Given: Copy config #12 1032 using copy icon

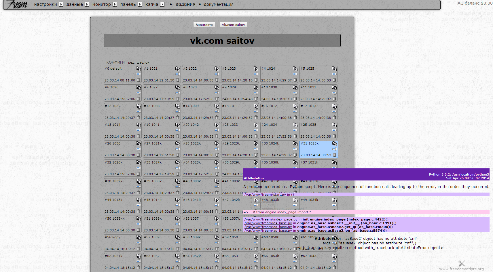Looking at the screenshot, I should (139, 106).
